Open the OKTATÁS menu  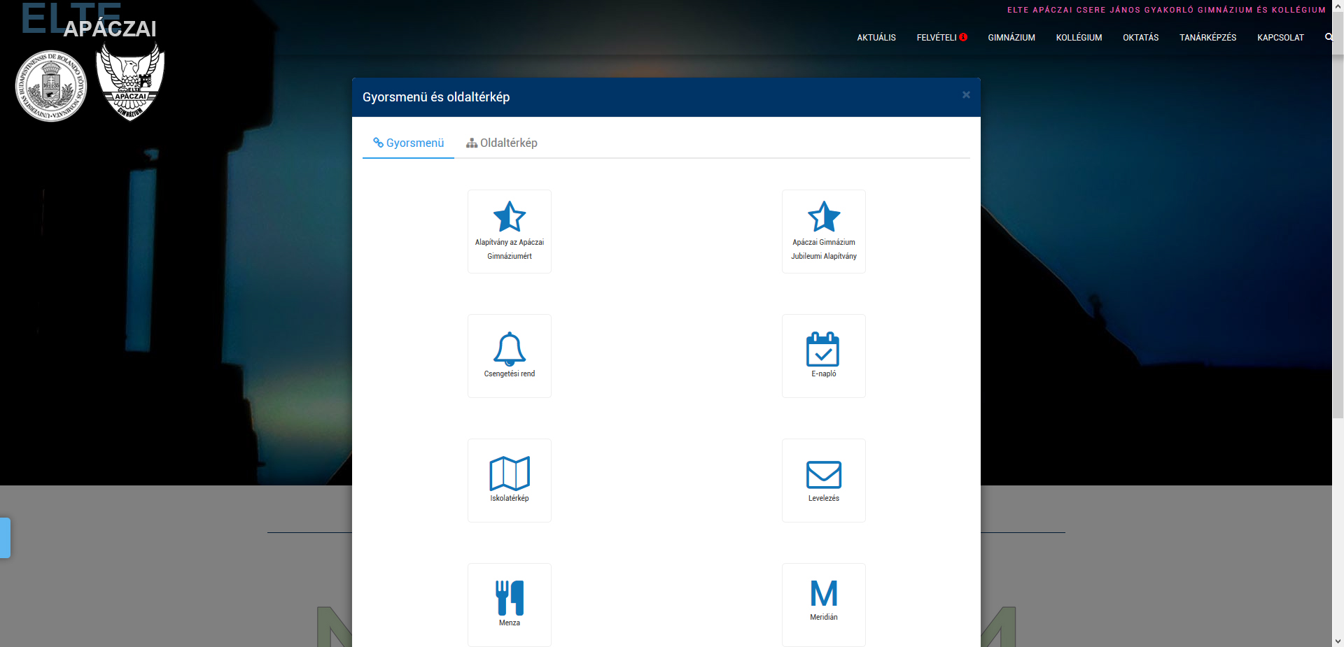coord(1140,38)
